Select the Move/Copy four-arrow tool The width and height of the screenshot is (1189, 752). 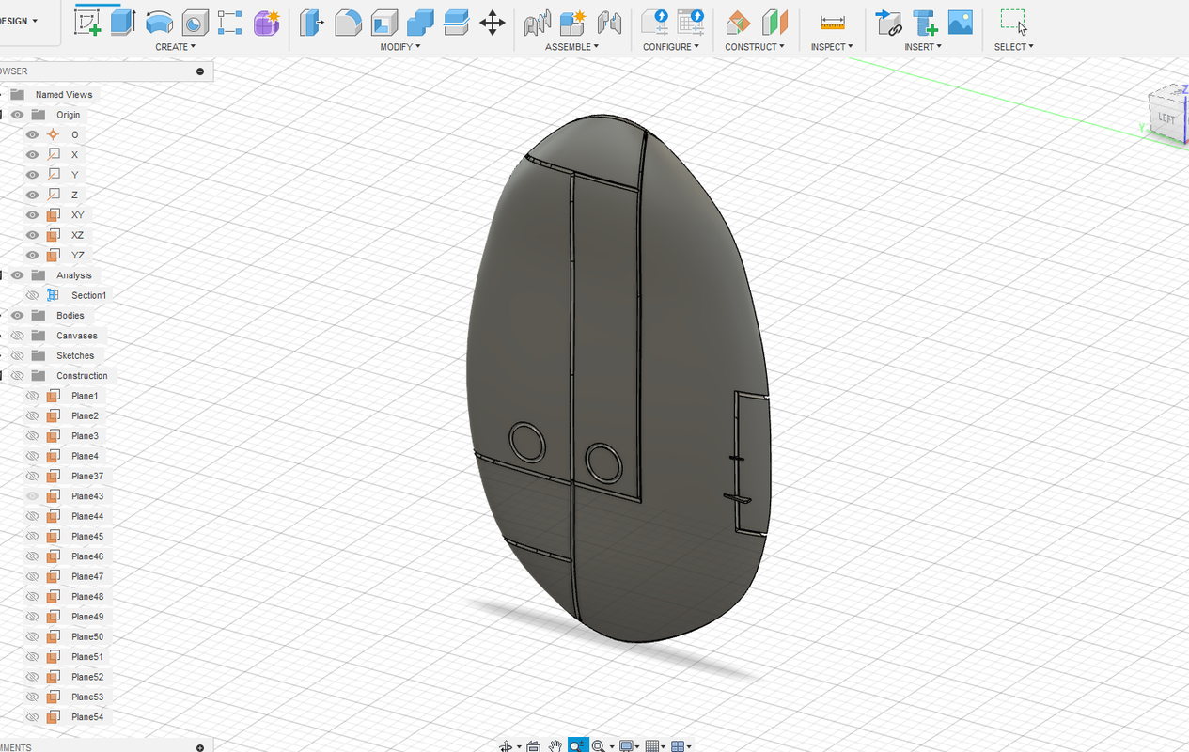pos(493,23)
